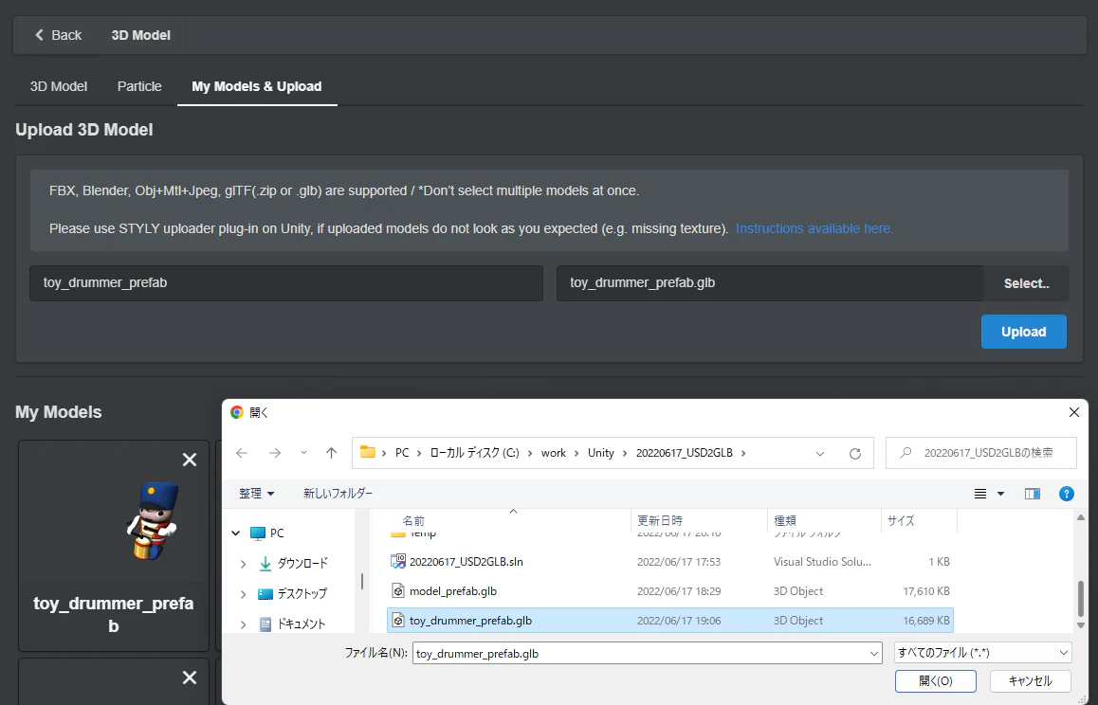Close the 開く file dialog
The image size is (1098, 705).
pos(1074,412)
